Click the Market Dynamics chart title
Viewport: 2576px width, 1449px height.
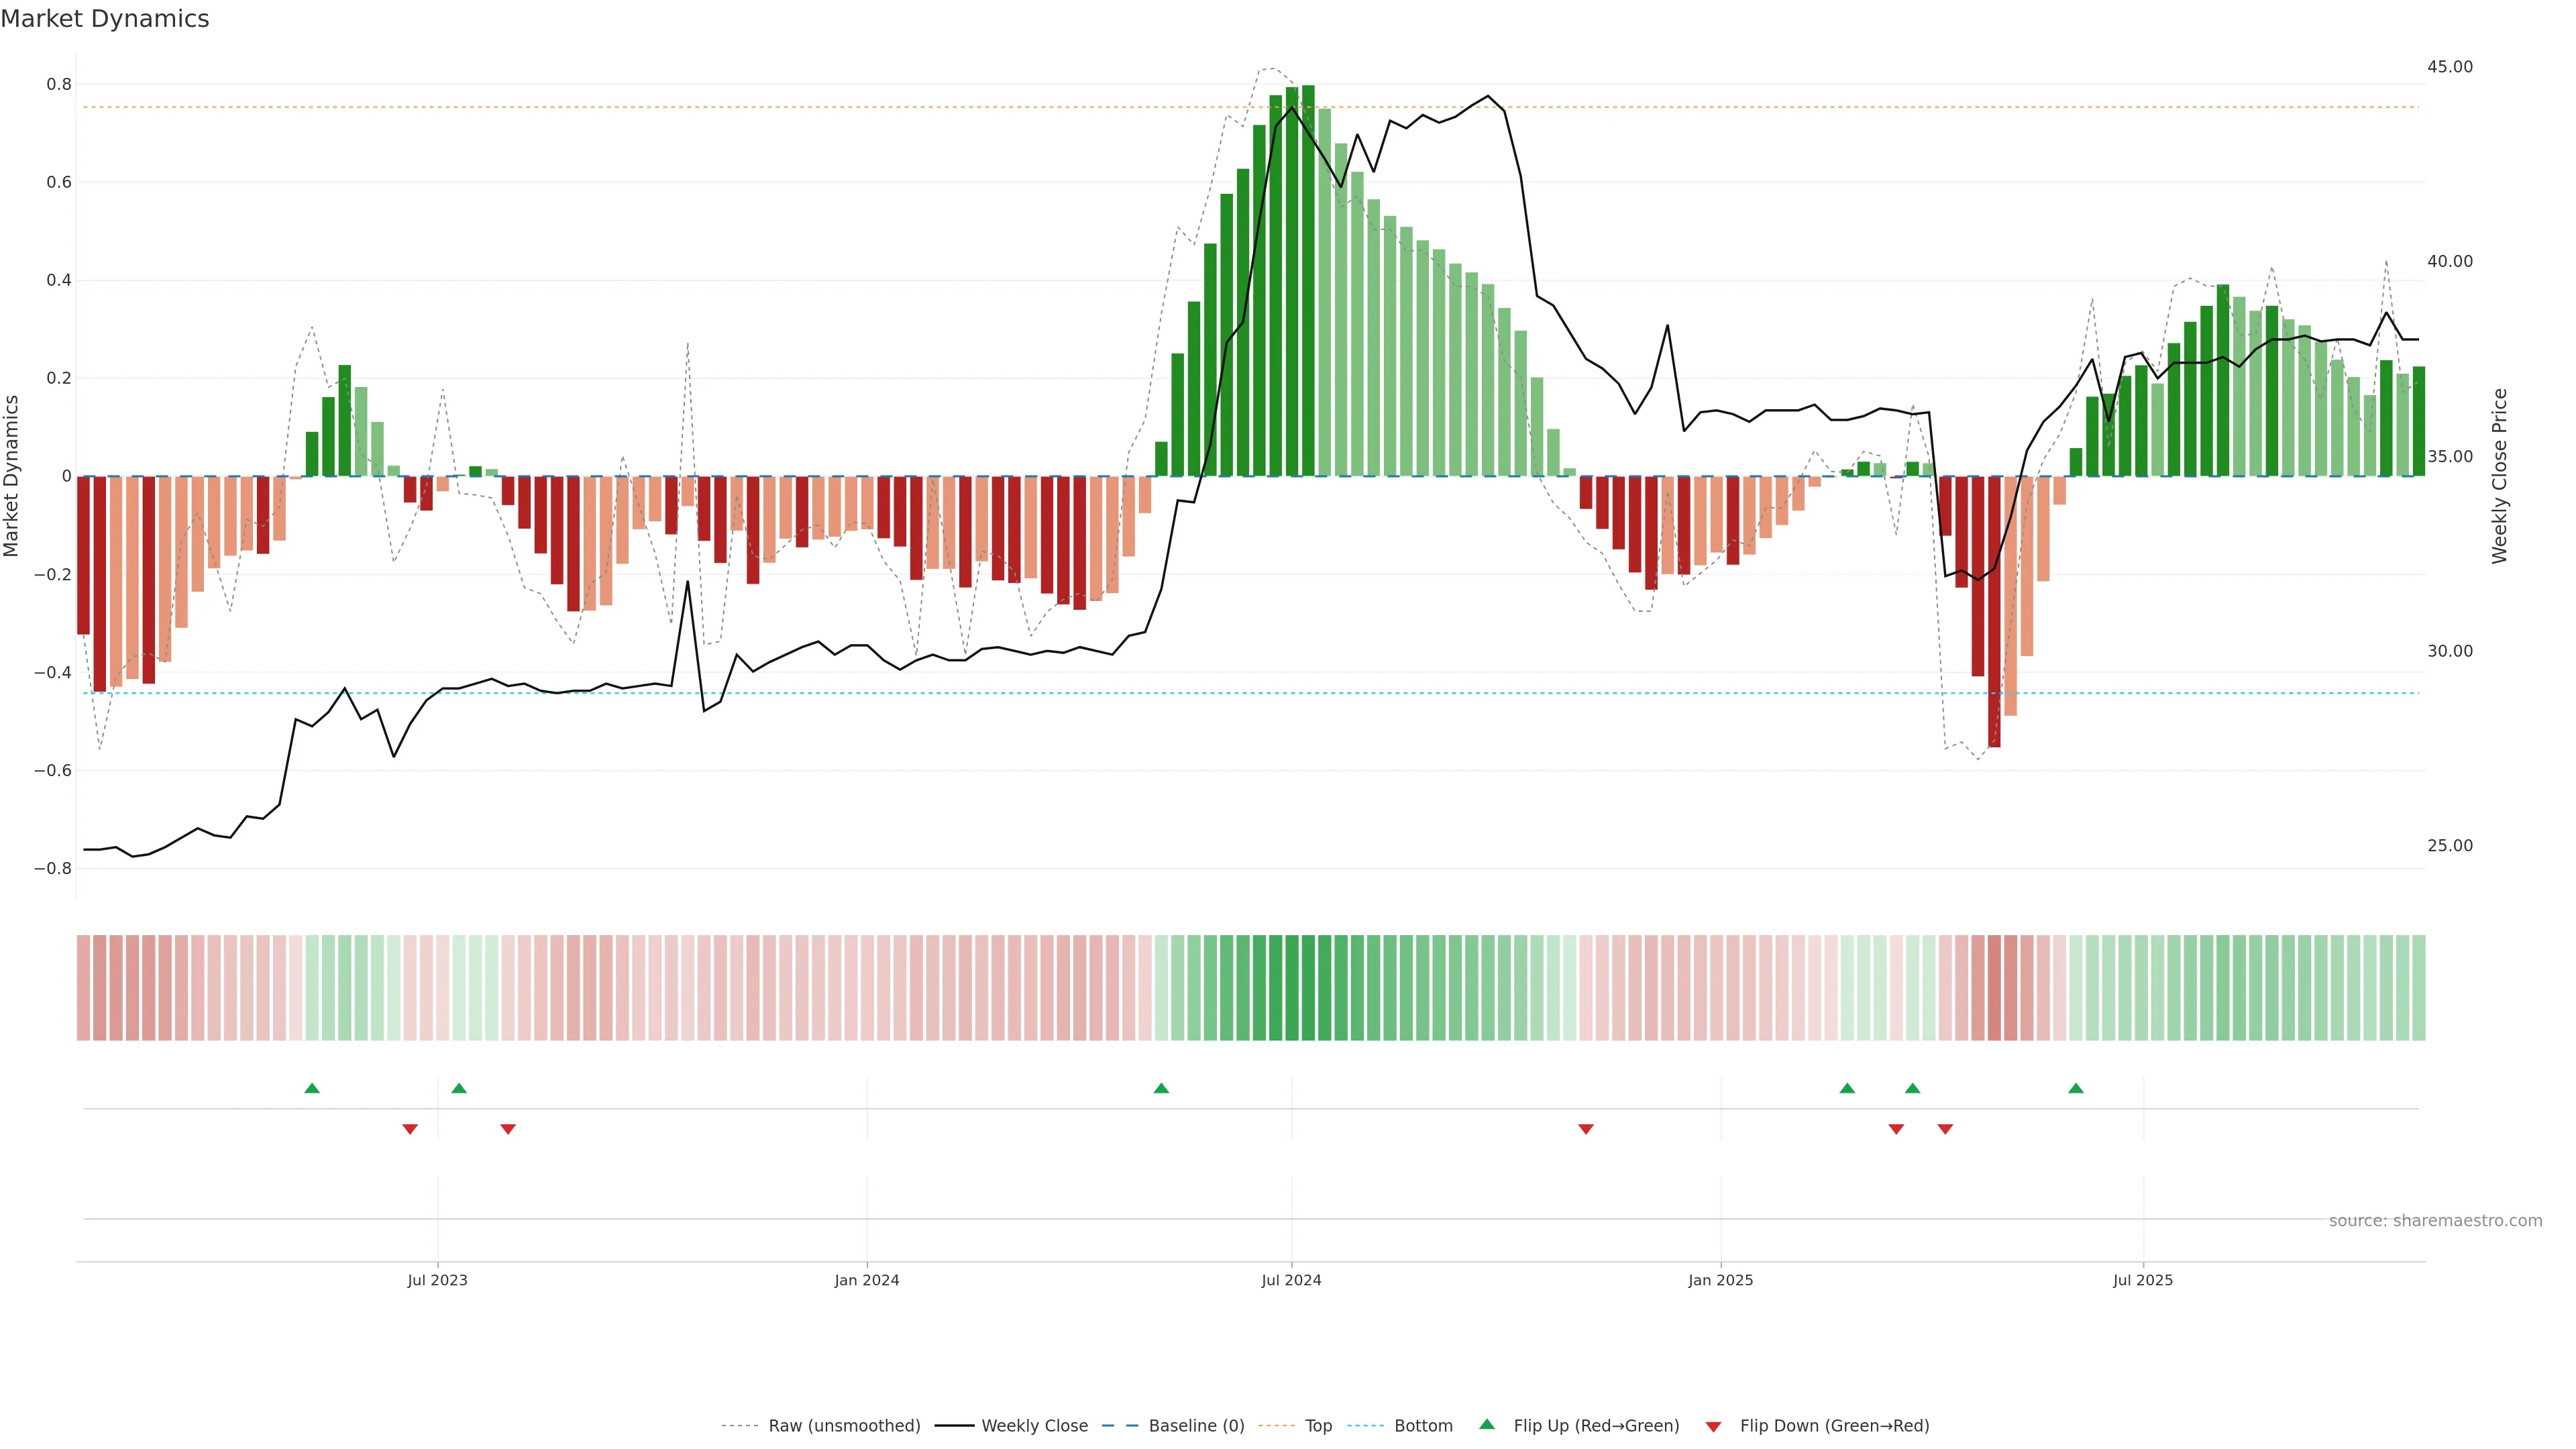tap(105, 19)
